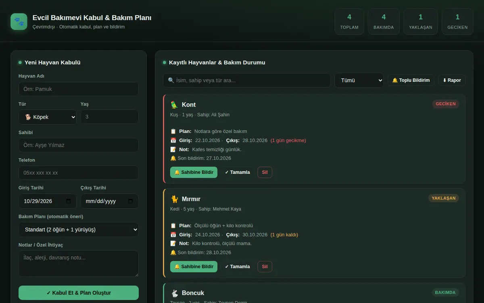This screenshot has width=484, height=303.
Task: Open the Bakım Planı Standart dropdown
Action: coord(79,229)
